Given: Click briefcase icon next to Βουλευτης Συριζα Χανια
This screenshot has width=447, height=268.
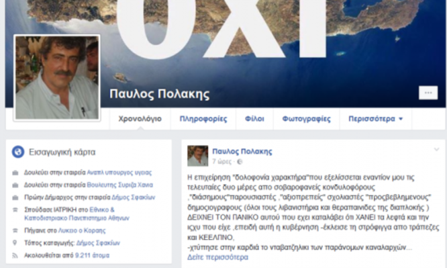Looking at the screenshot, I should tap(15, 185).
